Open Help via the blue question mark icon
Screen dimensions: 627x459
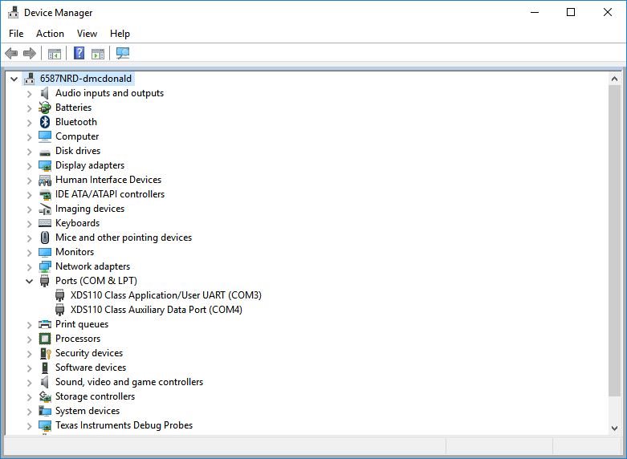click(x=79, y=53)
